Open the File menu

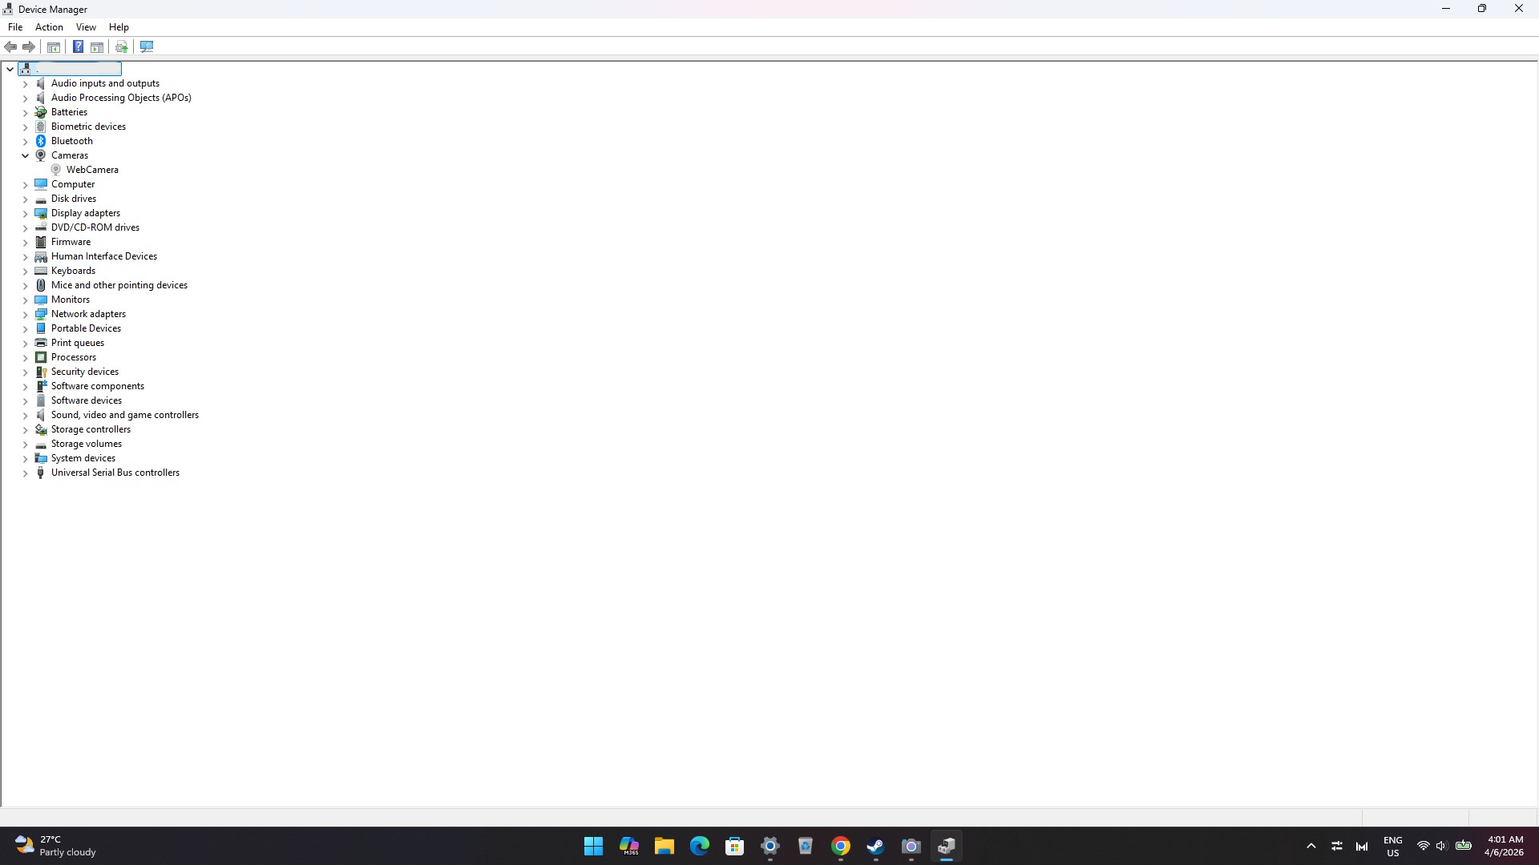15,27
